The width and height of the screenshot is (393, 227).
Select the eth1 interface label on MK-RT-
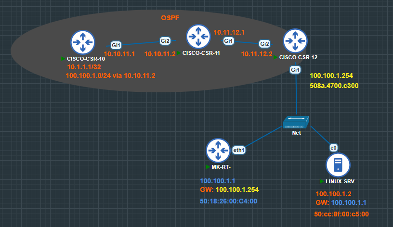[238, 150]
